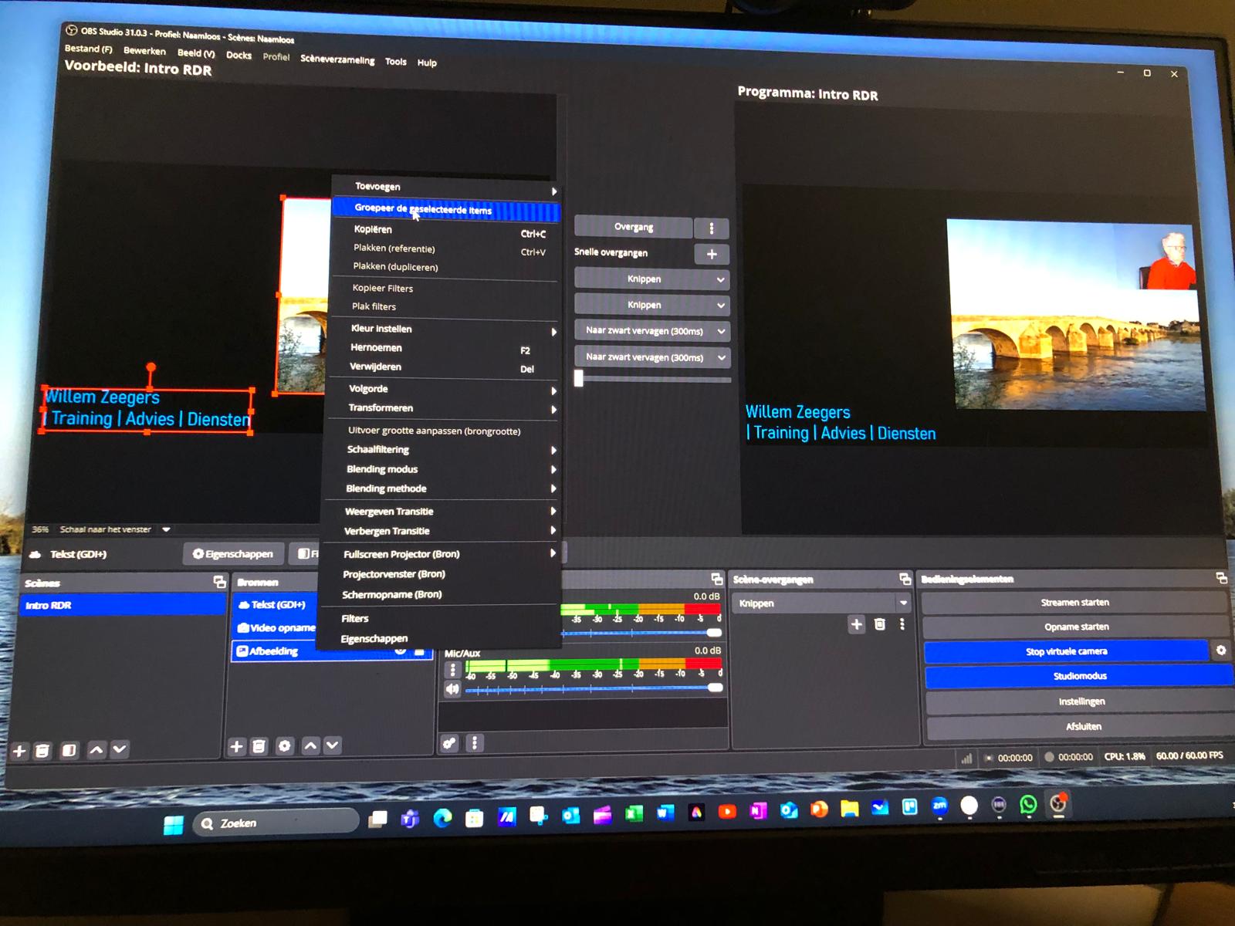Choose Schermopname (Bron) in context menu
Viewport: 1235px width, 926px height.
440,594
